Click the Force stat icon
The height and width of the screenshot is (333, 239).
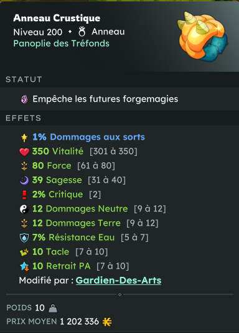[24, 166]
